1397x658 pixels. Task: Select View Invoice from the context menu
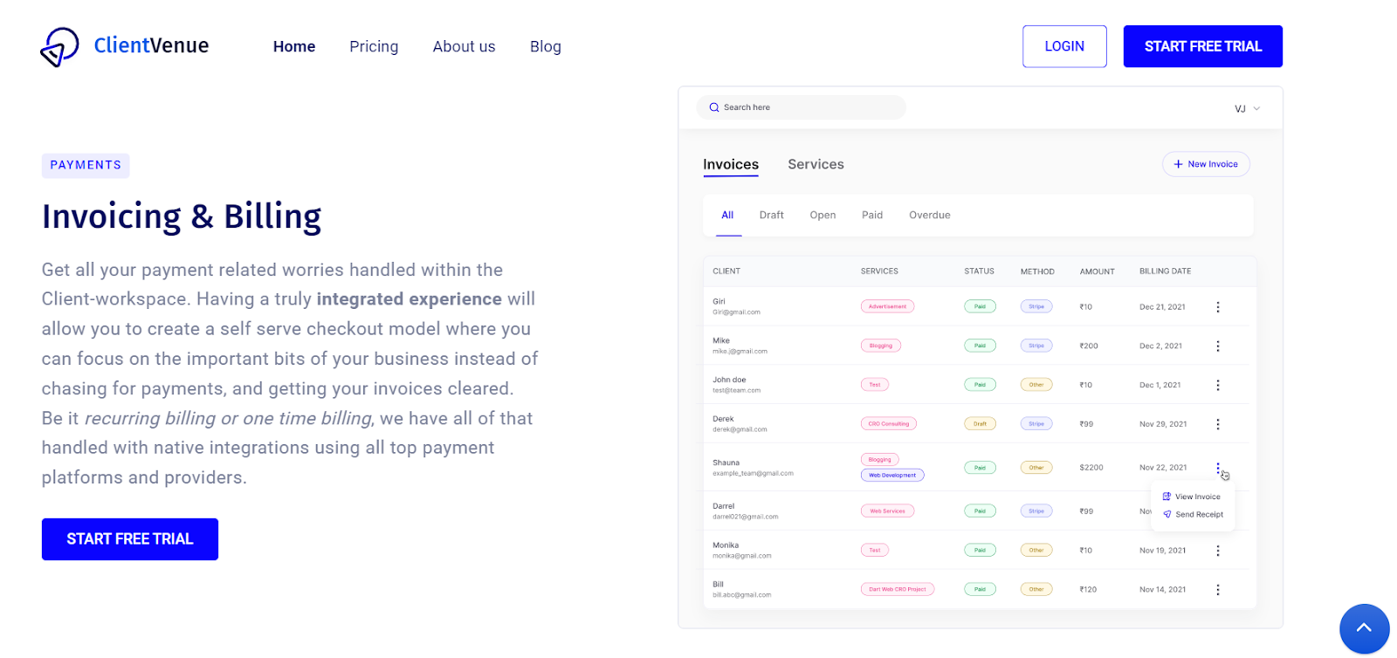[x=1197, y=497]
